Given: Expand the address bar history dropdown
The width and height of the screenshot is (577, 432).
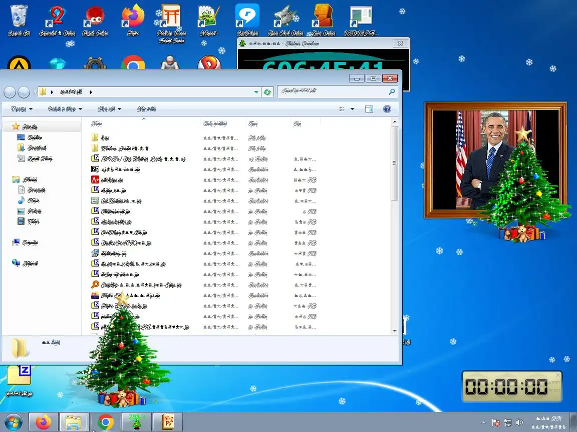Looking at the screenshot, I should pos(256,92).
